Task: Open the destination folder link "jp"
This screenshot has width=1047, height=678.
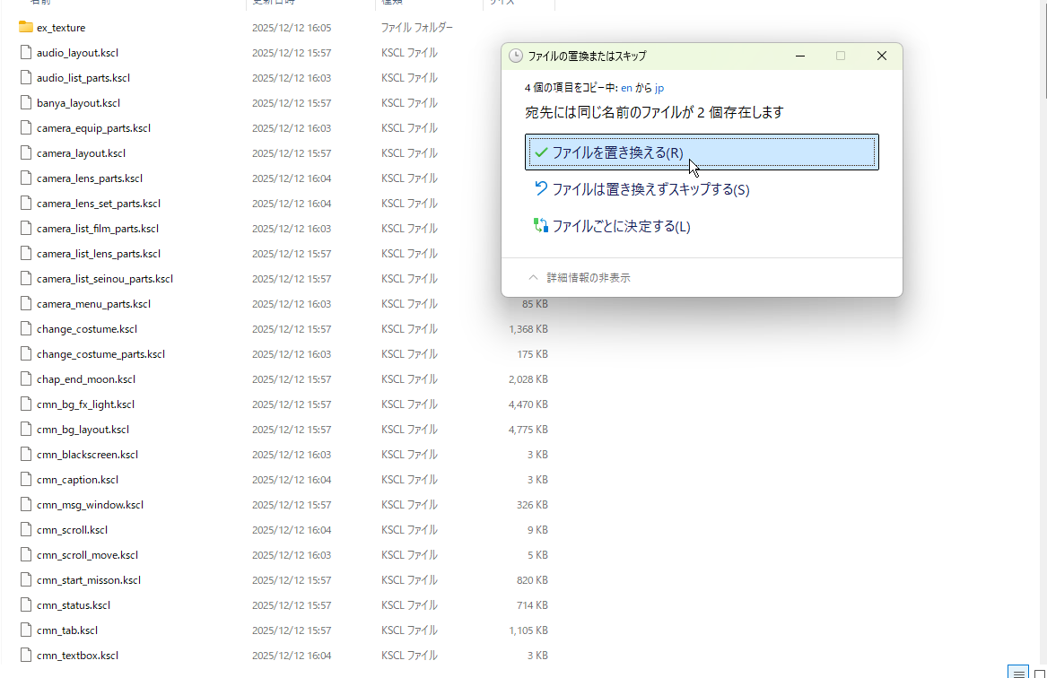Action: [x=659, y=88]
